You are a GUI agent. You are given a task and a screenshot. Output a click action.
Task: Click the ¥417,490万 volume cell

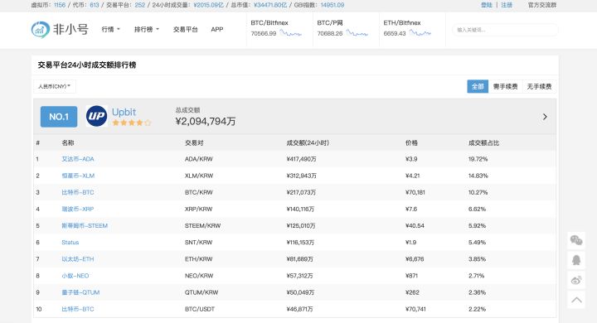pos(301,159)
